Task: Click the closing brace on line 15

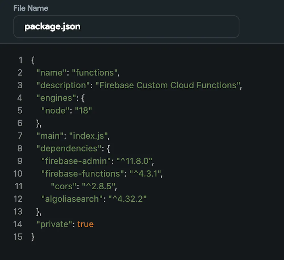Action: (33, 237)
